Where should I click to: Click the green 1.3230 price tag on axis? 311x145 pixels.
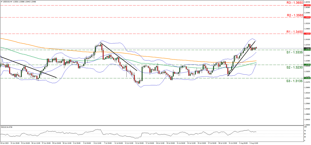(307, 65)
